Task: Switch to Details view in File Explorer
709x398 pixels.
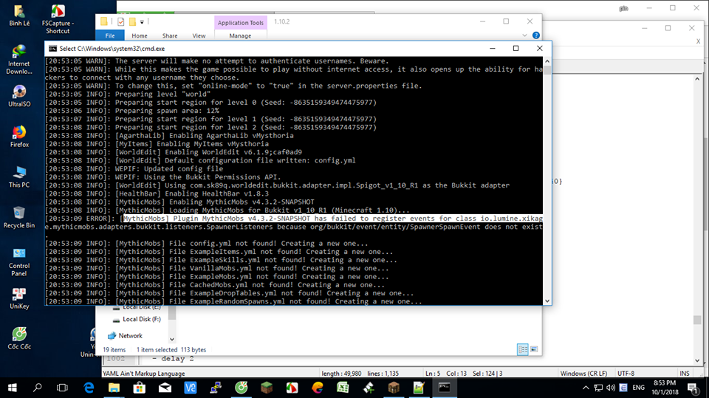Action: pos(523,349)
